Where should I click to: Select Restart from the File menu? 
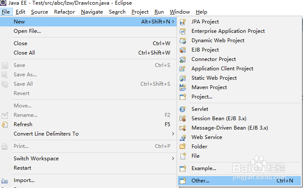point(89,168)
